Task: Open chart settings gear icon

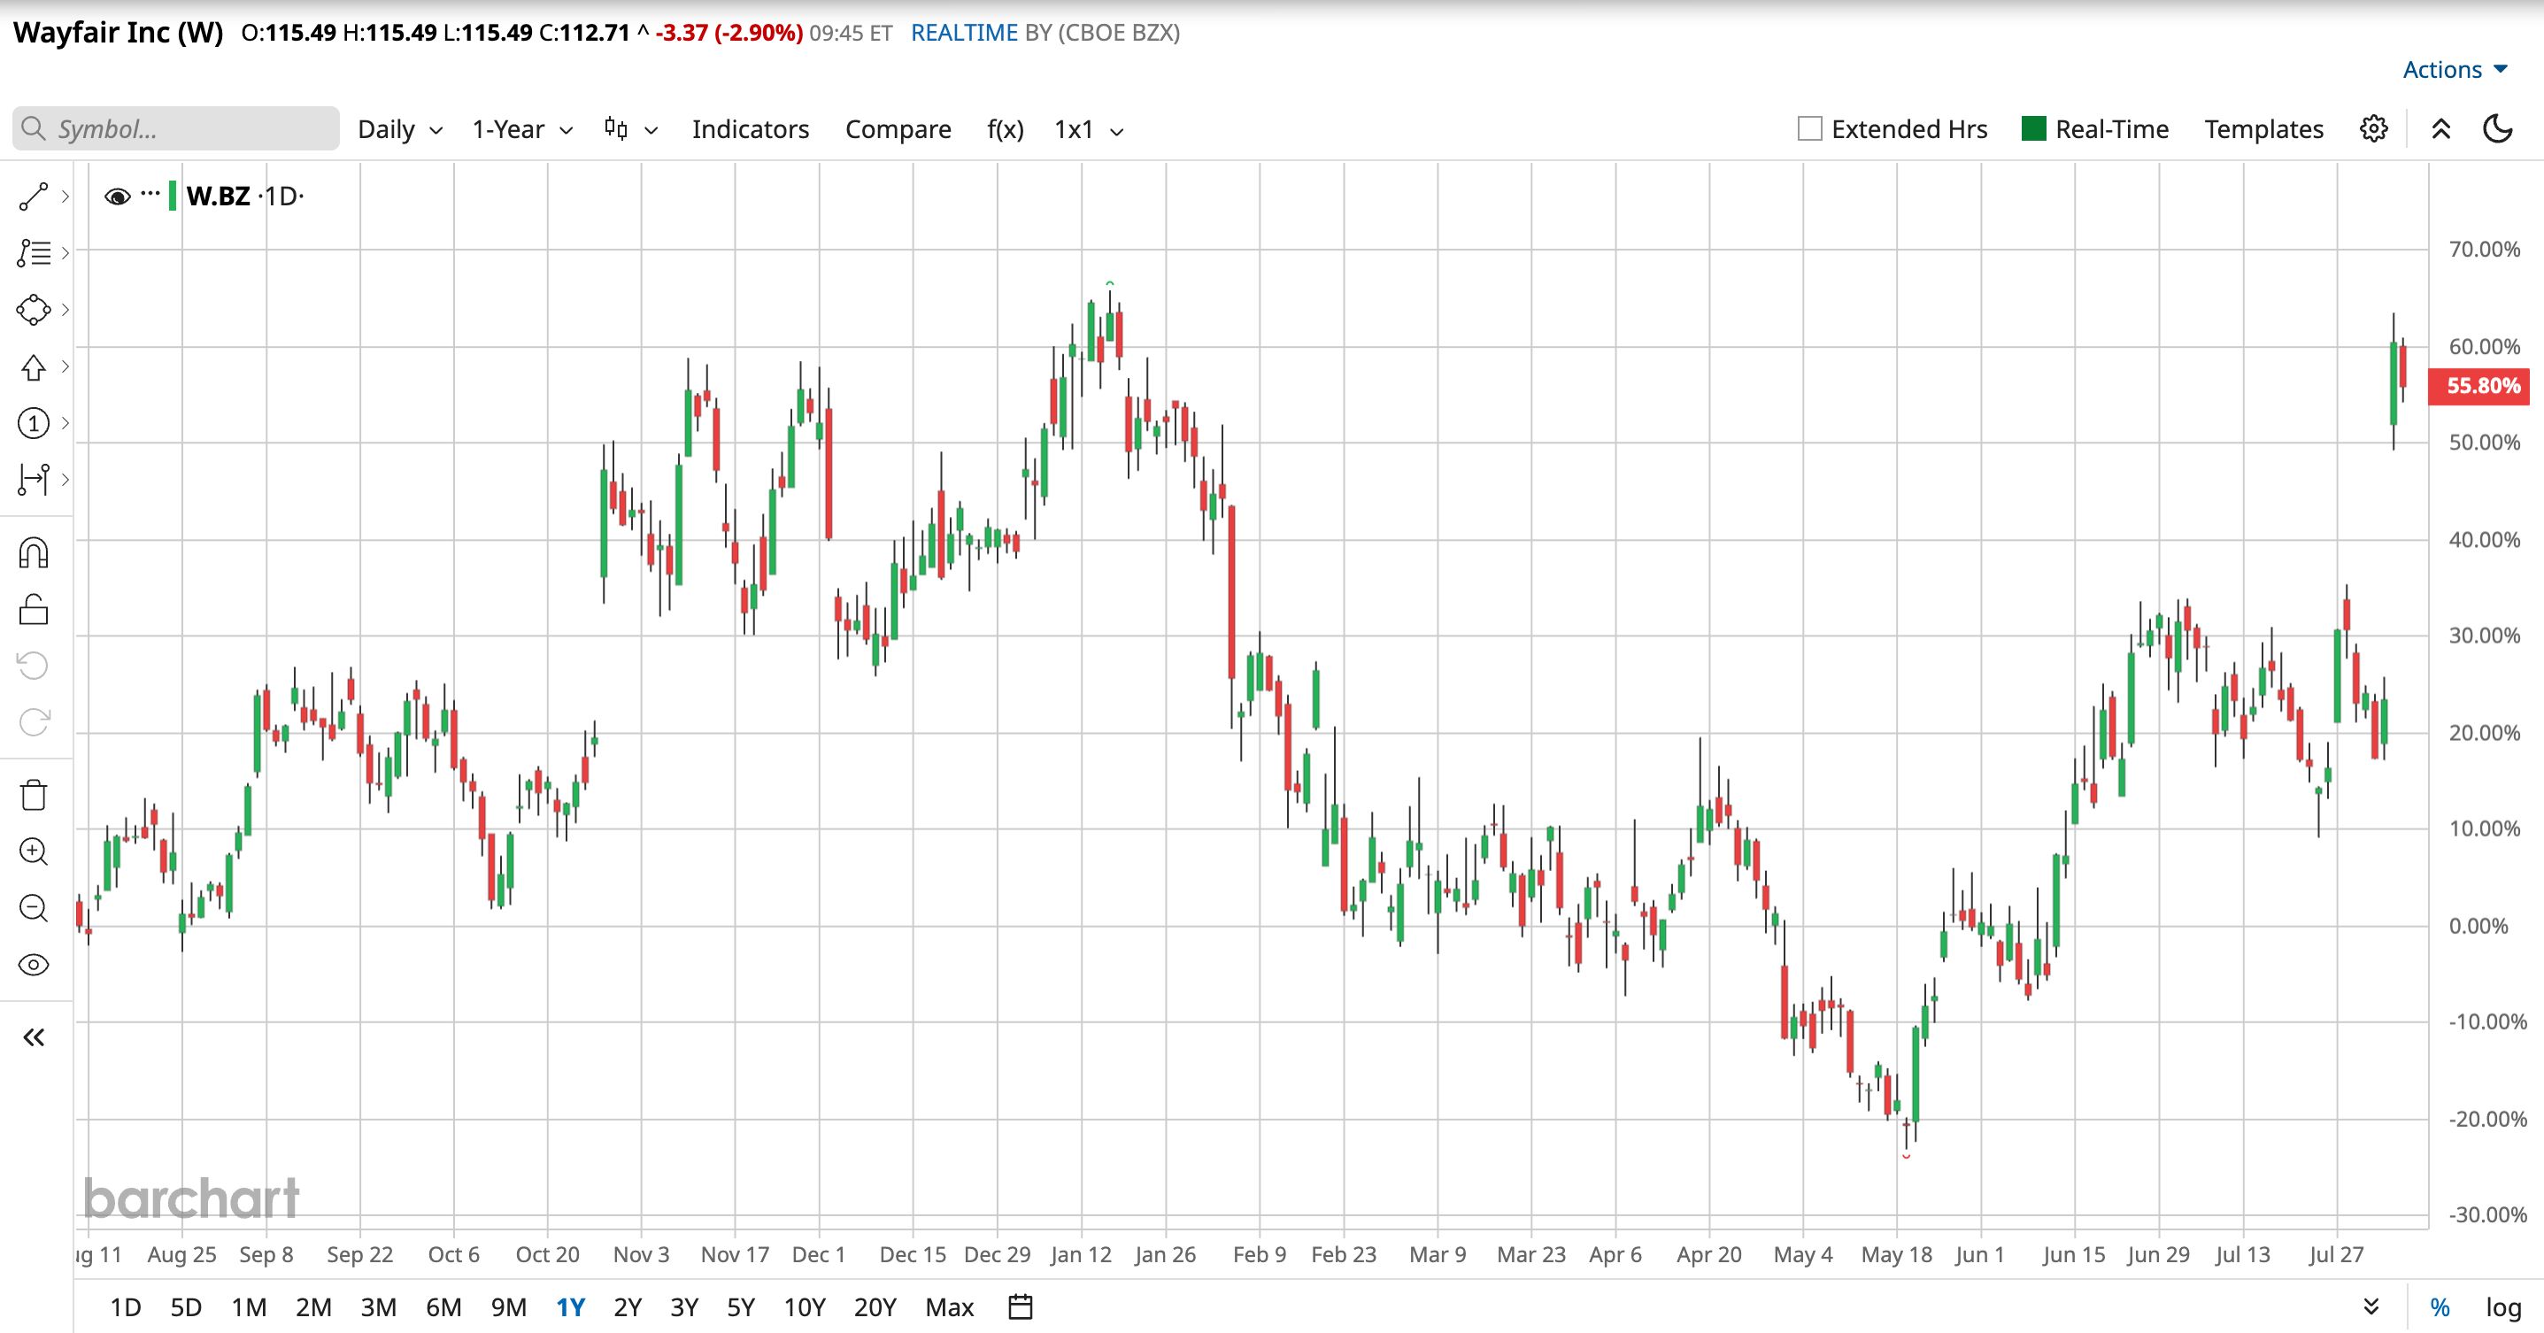Action: [x=2374, y=128]
